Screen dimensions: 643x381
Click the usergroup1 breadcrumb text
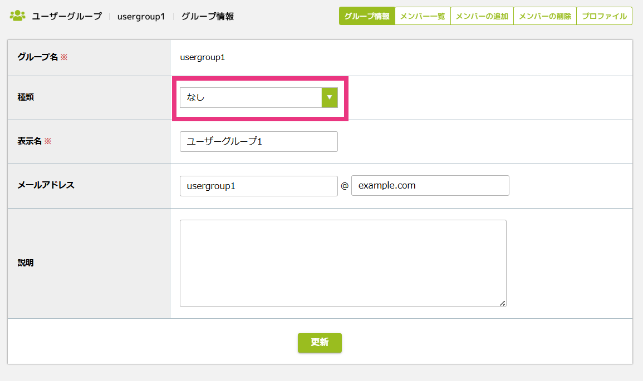click(141, 16)
